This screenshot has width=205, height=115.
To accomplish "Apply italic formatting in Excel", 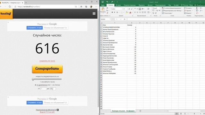I will [115, 12].
